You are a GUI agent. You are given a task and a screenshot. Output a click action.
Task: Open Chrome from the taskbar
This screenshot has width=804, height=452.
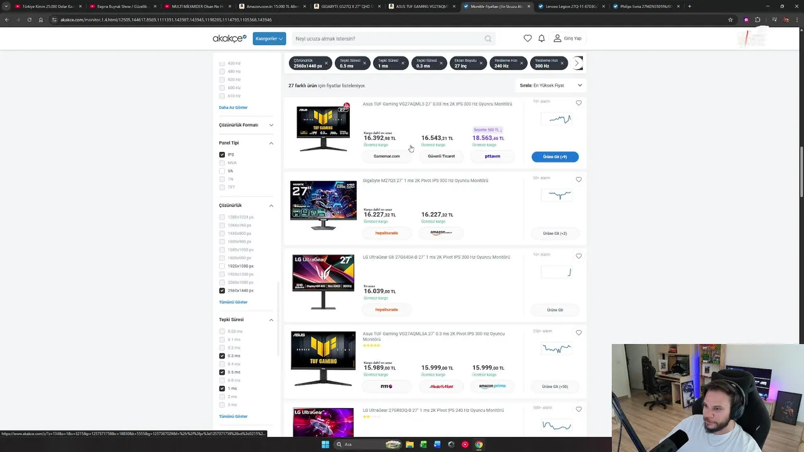479,444
